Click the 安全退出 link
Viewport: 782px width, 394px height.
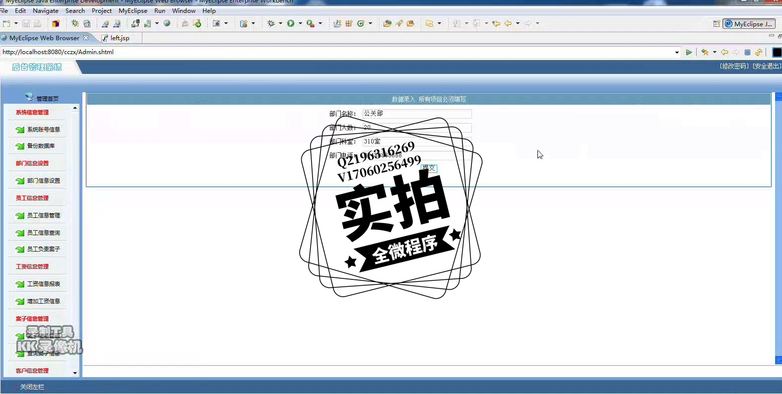click(767, 66)
